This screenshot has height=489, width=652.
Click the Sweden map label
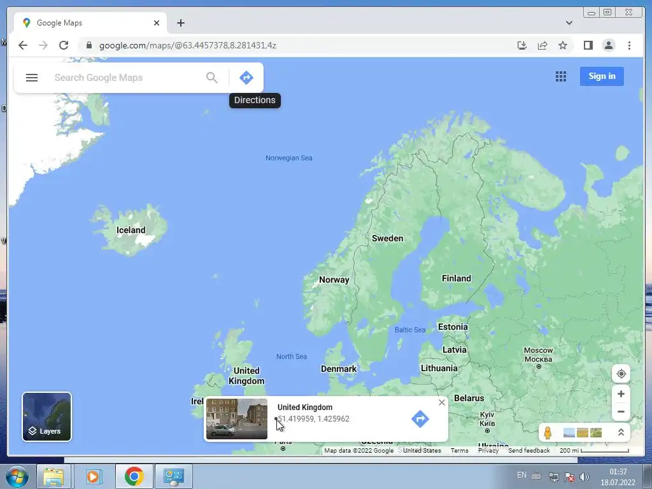click(387, 238)
